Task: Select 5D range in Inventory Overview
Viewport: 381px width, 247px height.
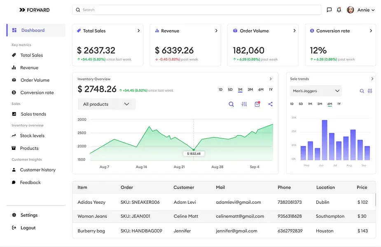Action: (230, 89)
